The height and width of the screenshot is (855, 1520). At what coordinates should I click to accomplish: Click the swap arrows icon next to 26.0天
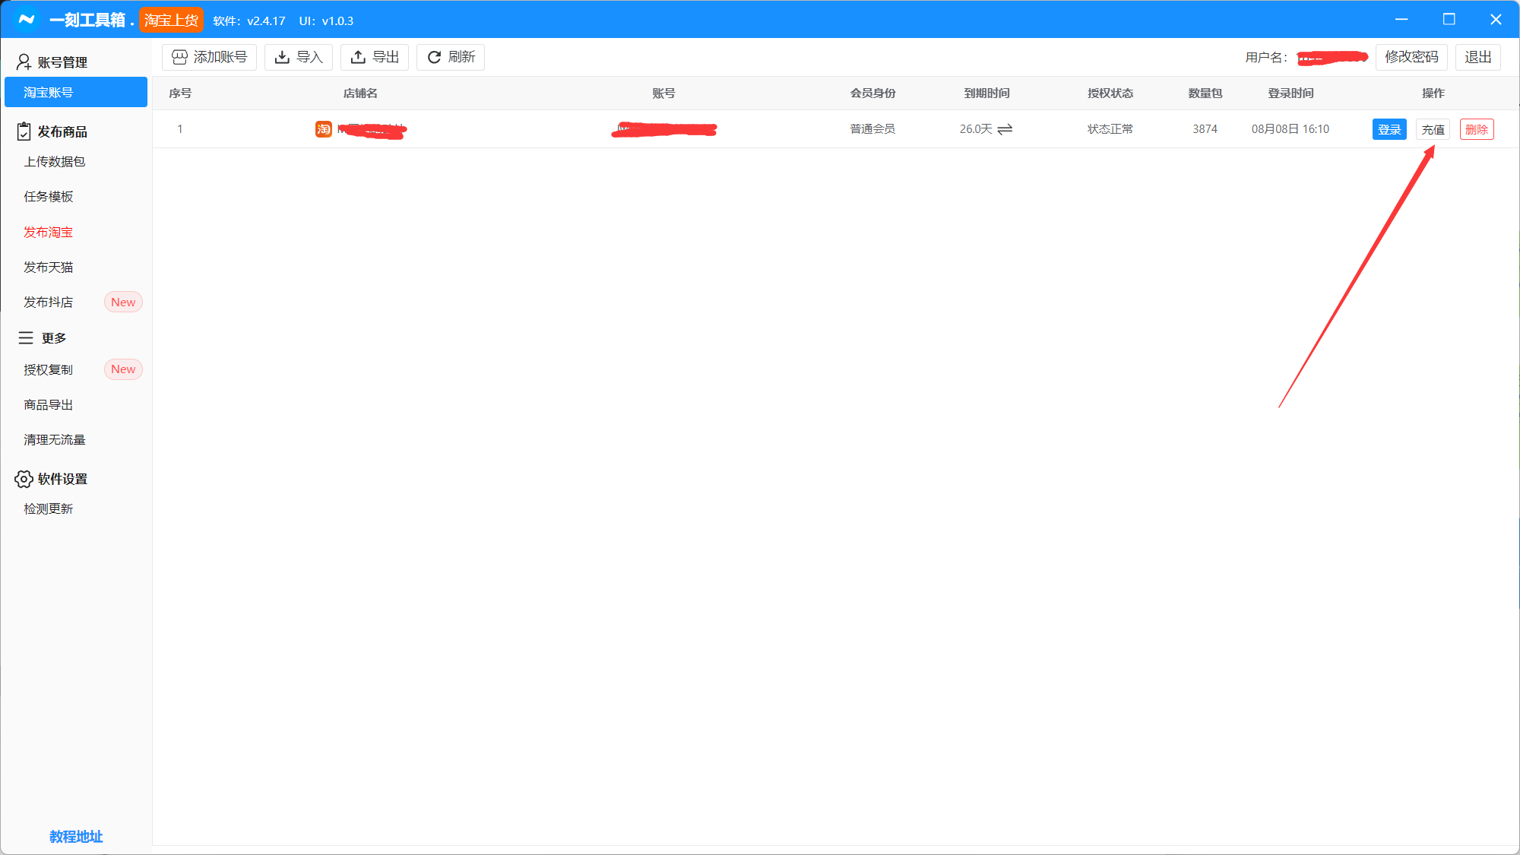(x=1005, y=129)
